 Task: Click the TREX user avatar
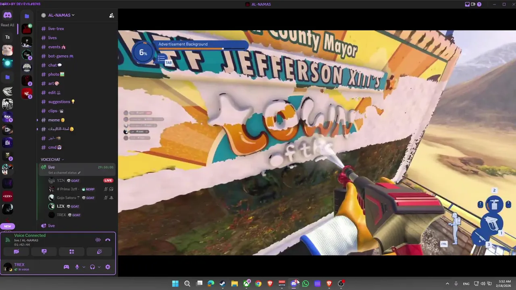[8, 267]
